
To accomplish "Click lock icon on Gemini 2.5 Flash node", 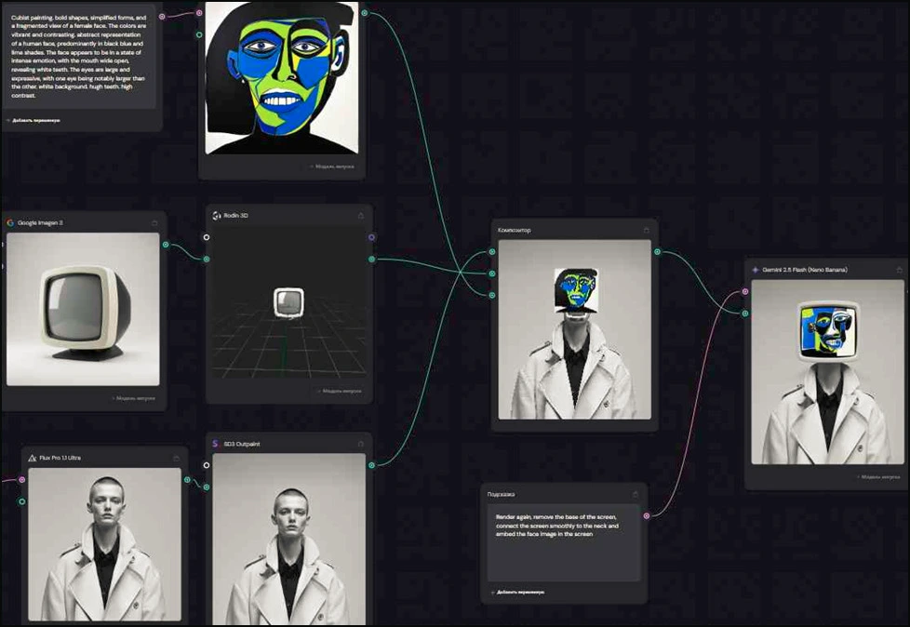I will tap(897, 270).
